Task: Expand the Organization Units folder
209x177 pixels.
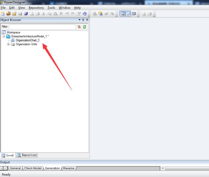Action: (x=8, y=44)
